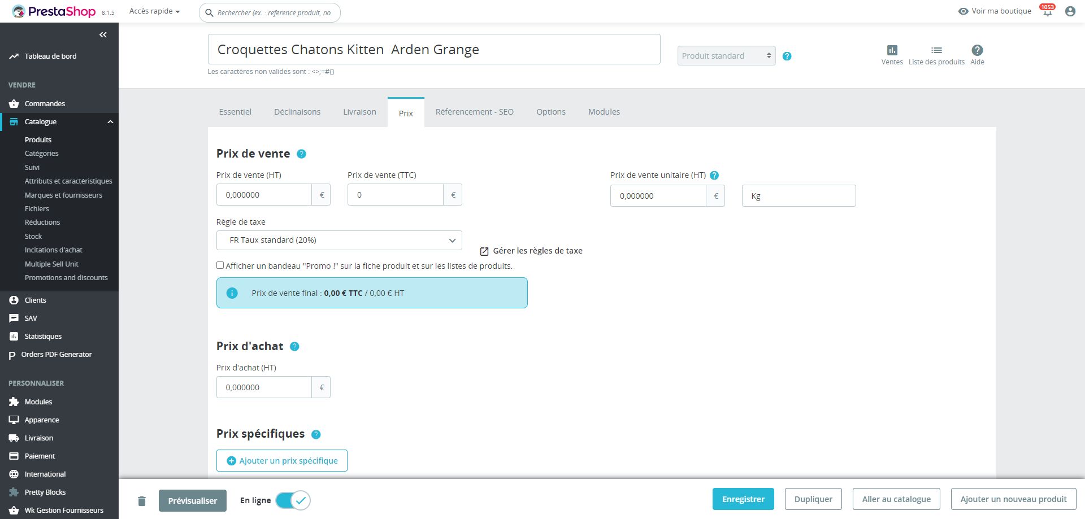Open notifications bell icon
1085x519 pixels.
pyautogui.click(x=1047, y=11)
